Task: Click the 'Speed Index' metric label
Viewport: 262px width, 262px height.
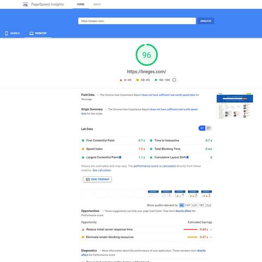Action: tap(94, 149)
